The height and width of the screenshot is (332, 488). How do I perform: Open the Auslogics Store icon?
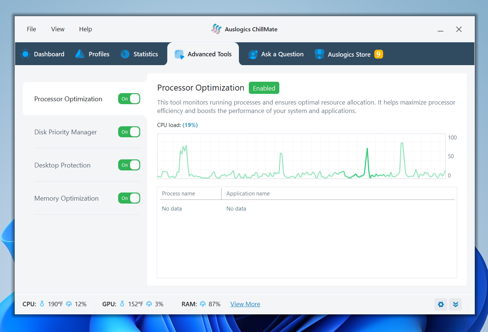pos(319,54)
